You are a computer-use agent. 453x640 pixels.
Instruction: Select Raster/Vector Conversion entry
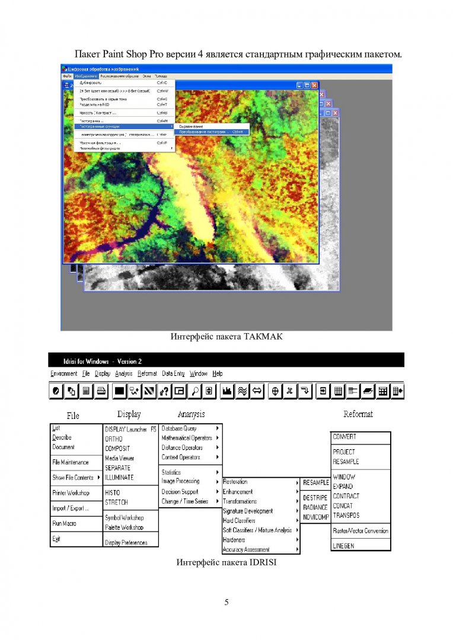[x=360, y=531]
